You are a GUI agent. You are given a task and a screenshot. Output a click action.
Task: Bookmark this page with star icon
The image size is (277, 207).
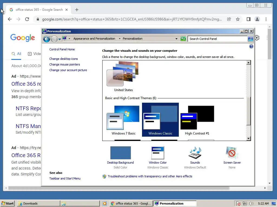pos(238,19)
